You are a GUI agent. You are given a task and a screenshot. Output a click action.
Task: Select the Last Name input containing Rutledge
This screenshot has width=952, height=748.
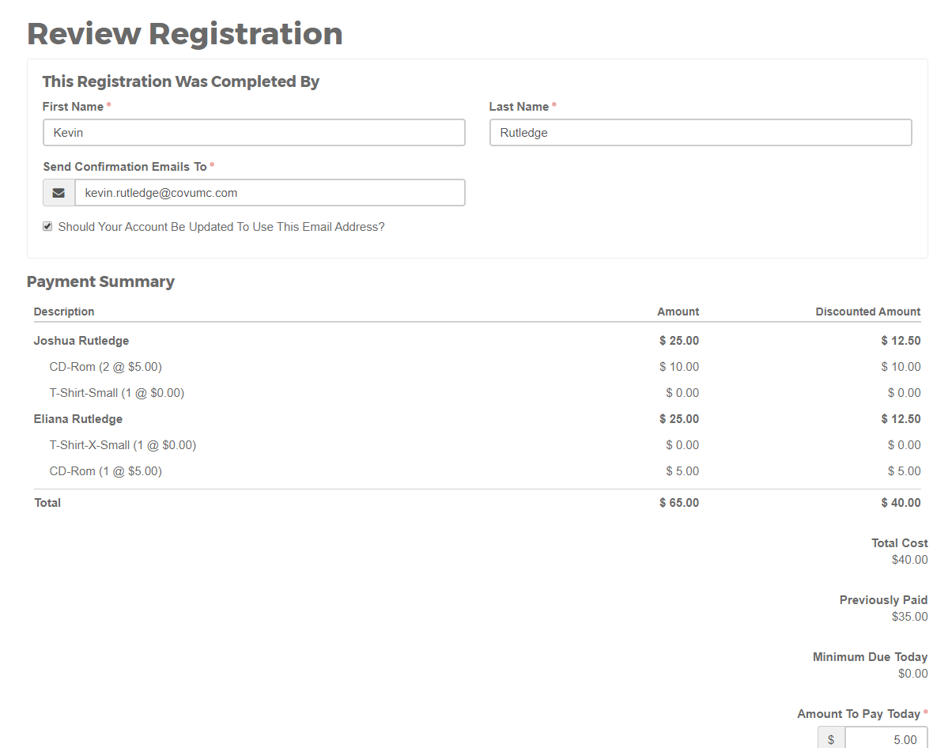(x=701, y=132)
